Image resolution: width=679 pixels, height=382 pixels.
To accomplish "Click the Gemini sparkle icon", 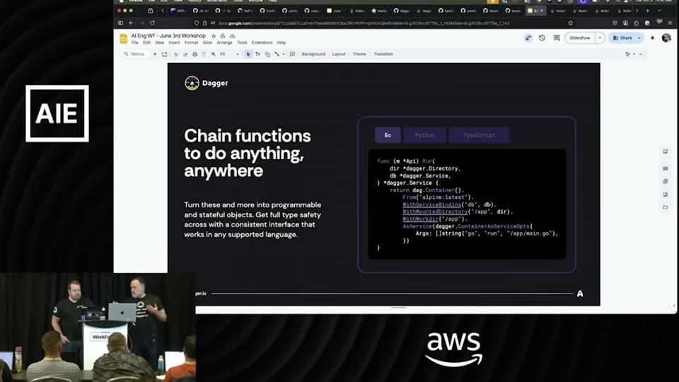I will [x=652, y=38].
